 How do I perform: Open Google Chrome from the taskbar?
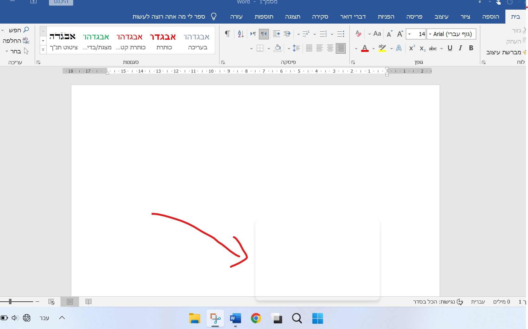click(x=256, y=318)
